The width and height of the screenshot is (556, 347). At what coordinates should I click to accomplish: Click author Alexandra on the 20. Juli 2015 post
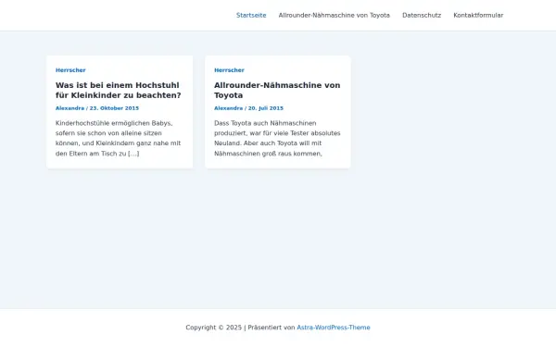coord(228,108)
